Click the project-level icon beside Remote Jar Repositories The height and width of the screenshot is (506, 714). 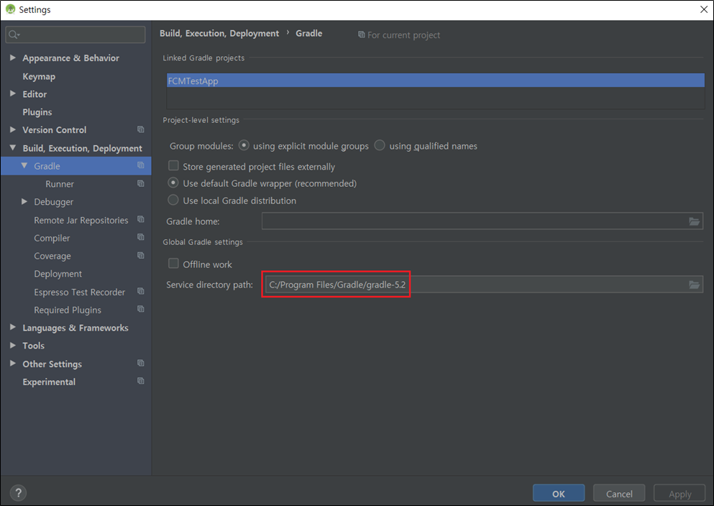tap(141, 219)
